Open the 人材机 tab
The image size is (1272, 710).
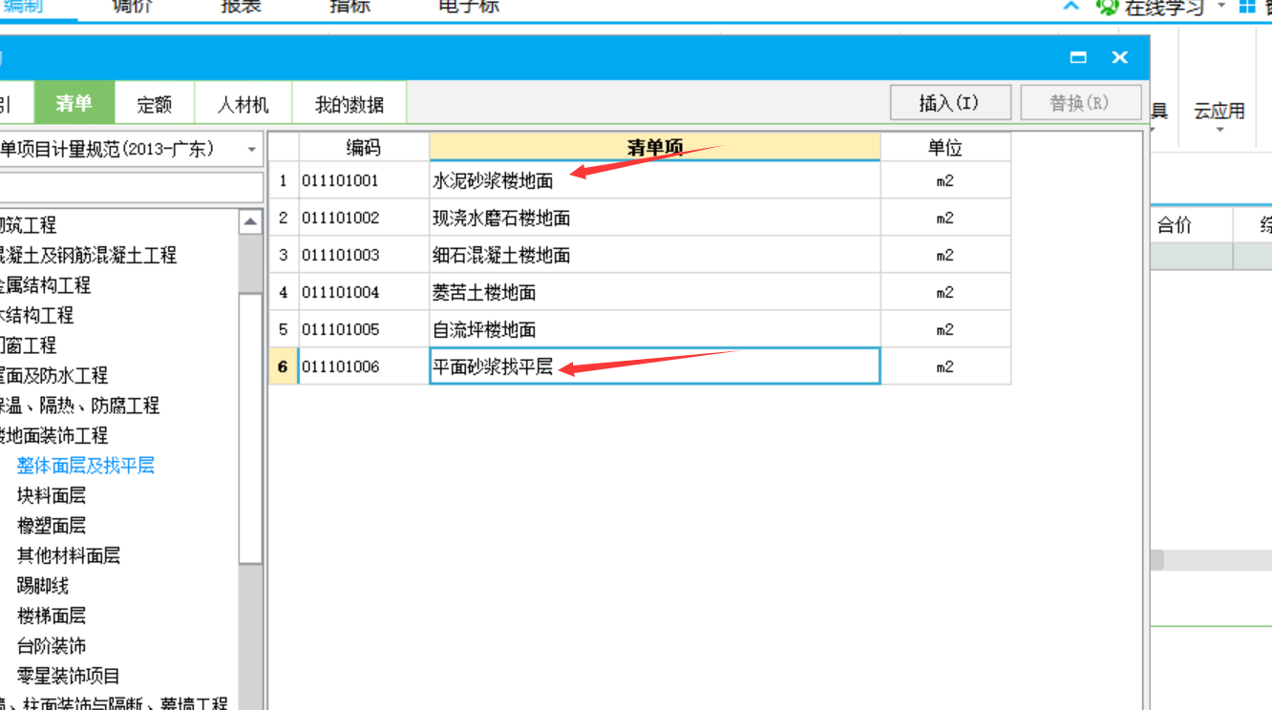pos(243,104)
